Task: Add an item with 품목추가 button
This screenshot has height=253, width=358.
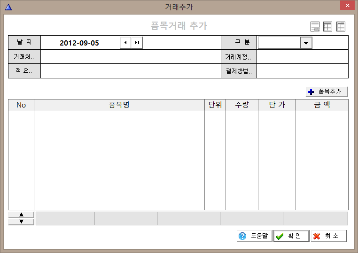Action: [327, 92]
